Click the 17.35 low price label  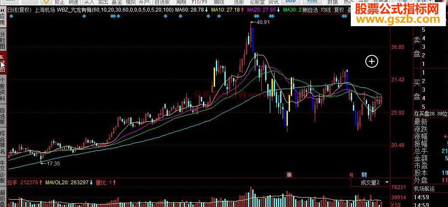pos(54,164)
